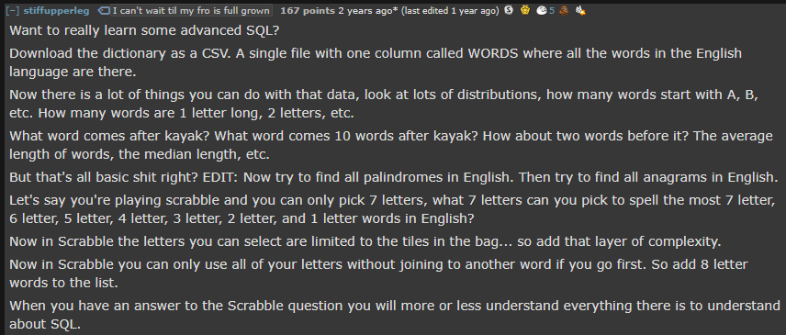Click the 'tiles in the bag' sentence

click(x=365, y=242)
